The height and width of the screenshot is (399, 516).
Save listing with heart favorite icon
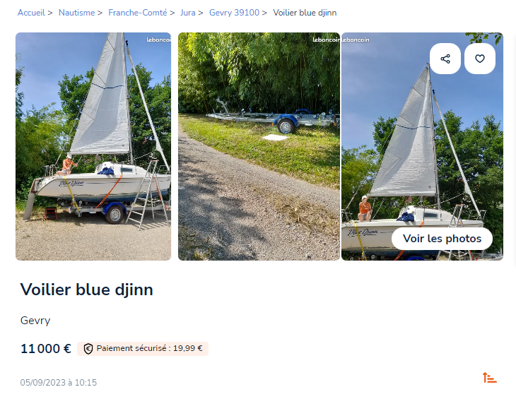(x=480, y=59)
